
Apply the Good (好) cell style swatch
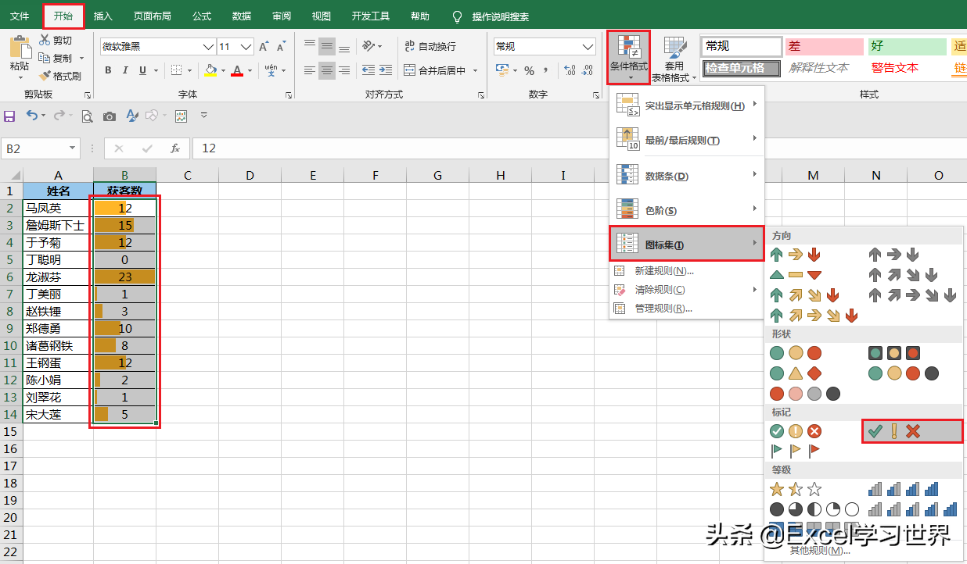click(908, 47)
